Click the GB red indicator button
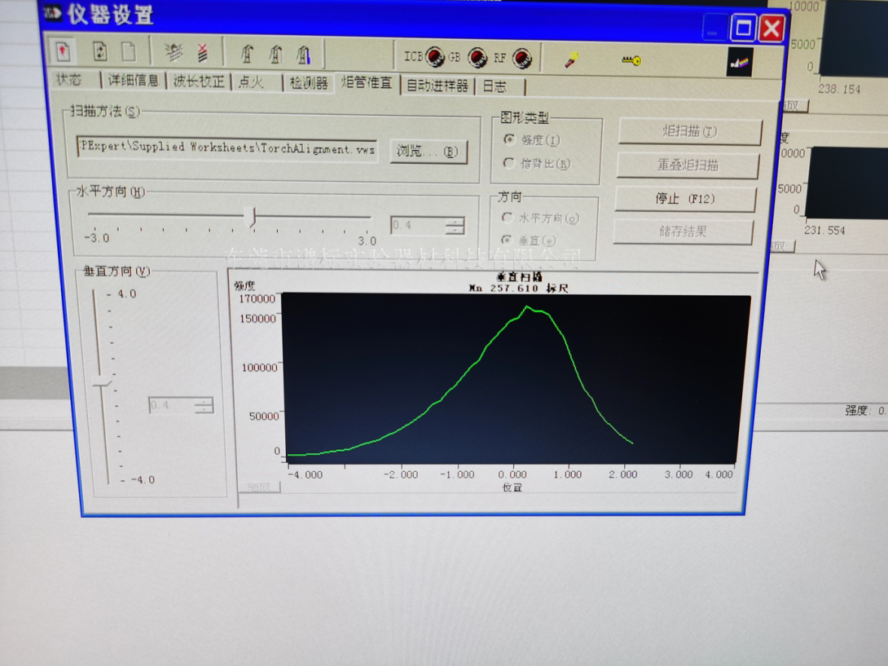Screen dimensions: 888x666 (477, 58)
